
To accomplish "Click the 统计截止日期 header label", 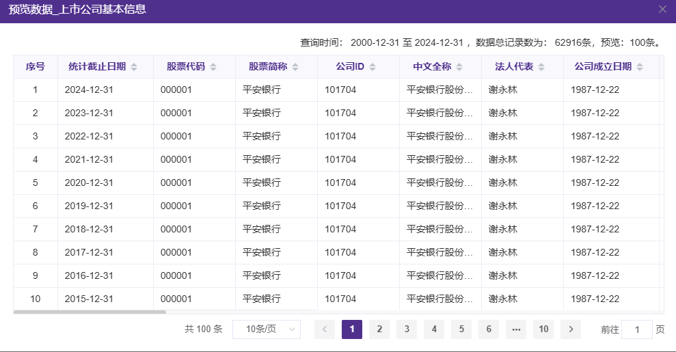I will click(x=97, y=67).
